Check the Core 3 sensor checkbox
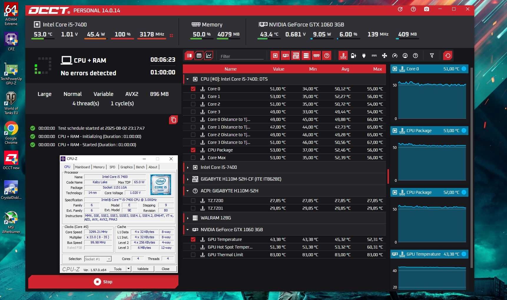Viewport: 507px width, 300px height. pyautogui.click(x=193, y=112)
